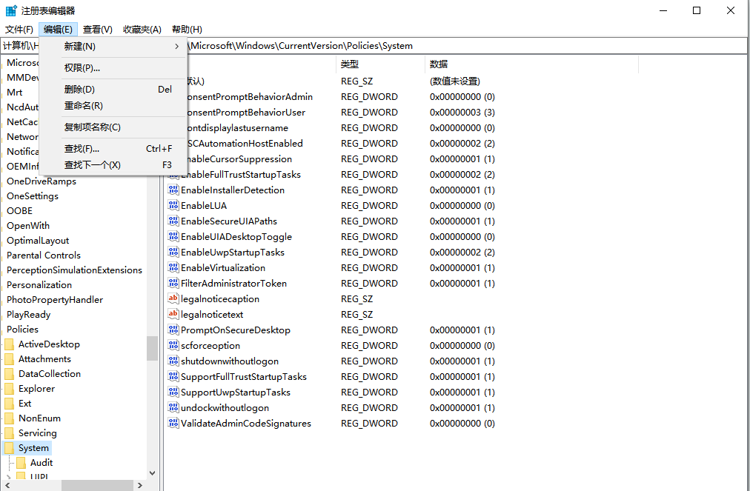
Task: Click the shutdownwithoutlogon value icon
Action: [173, 361]
